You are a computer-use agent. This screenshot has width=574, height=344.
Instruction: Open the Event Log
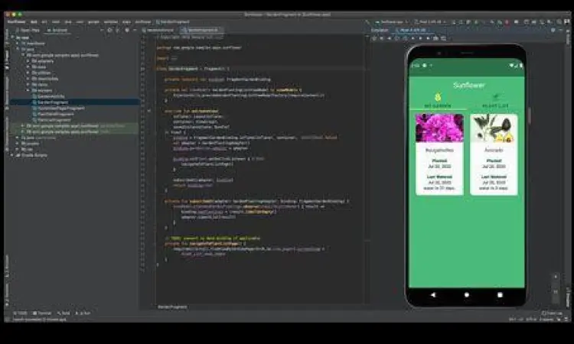click(x=552, y=313)
